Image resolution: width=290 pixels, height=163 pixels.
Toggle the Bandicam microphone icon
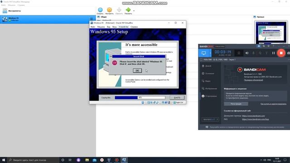pos(254,53)
